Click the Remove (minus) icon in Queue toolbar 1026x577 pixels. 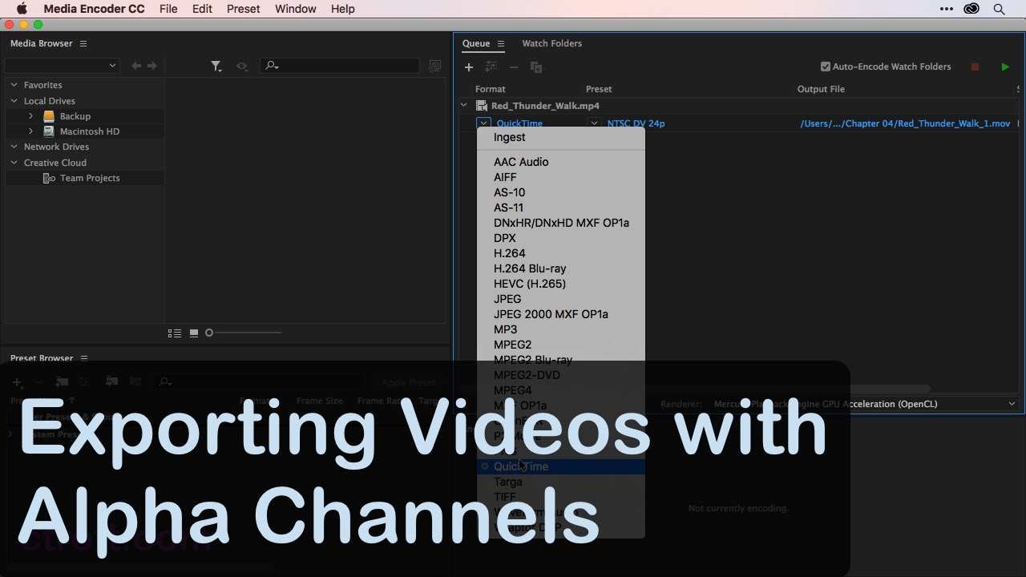point(514,67)
